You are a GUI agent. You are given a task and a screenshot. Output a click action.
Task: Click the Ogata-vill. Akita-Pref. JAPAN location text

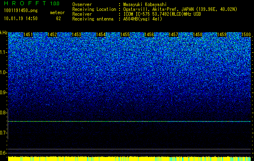[x=180, y=9]
